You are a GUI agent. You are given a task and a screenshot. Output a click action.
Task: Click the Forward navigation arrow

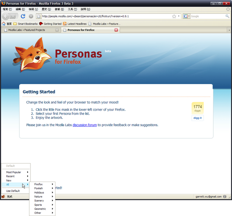tap(13, 16)
